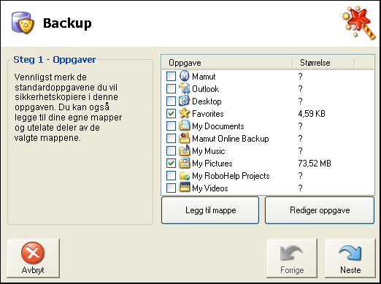
Task: Proceed with the Neste button
Action: [x=350, y=258]
